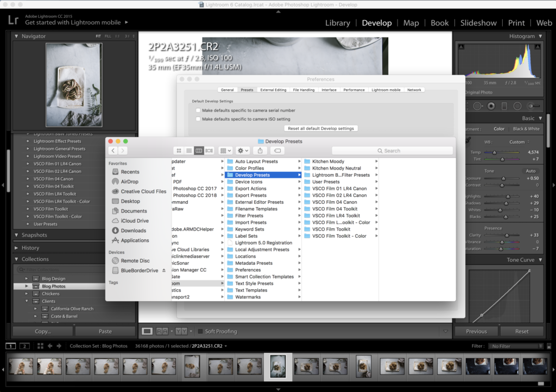Image resolution: width=556 pixels, height=392 pixels.
Task: Toggle Soft Proofing checkbox
Action: click(200, 331)
